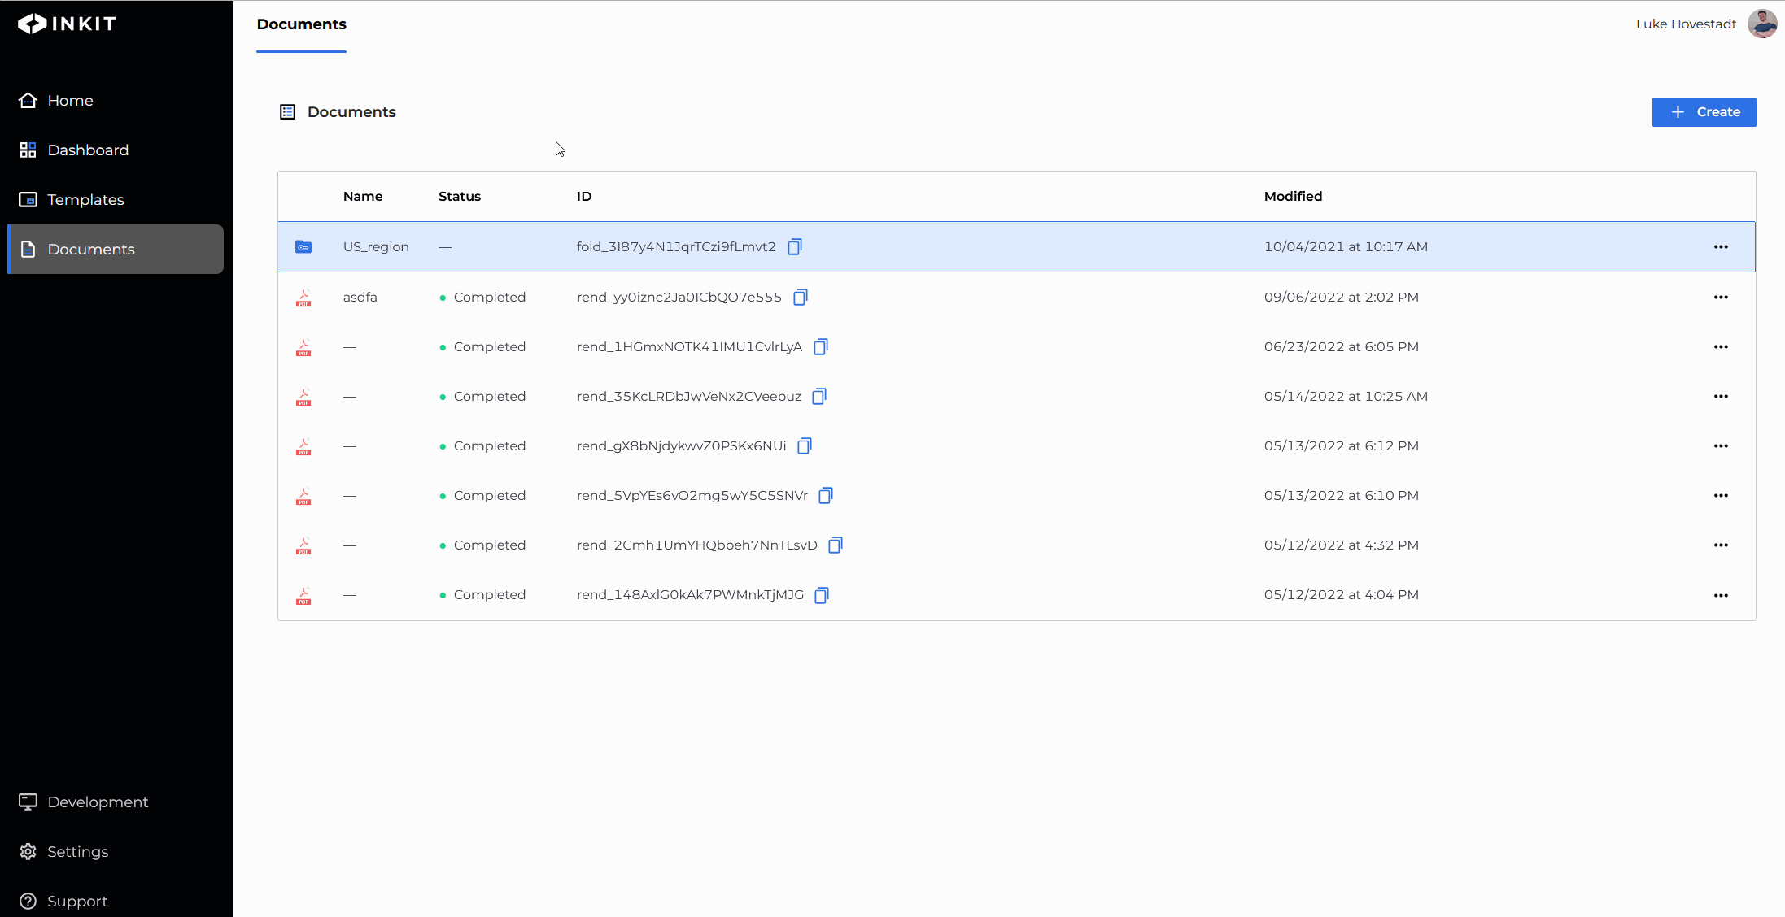The height and width of the screenshot is (917, 1785).
Task: Expand options for rend_1HGmxNOTK41IMU1CvIrLyA
Action: [x=1721, y=346]
